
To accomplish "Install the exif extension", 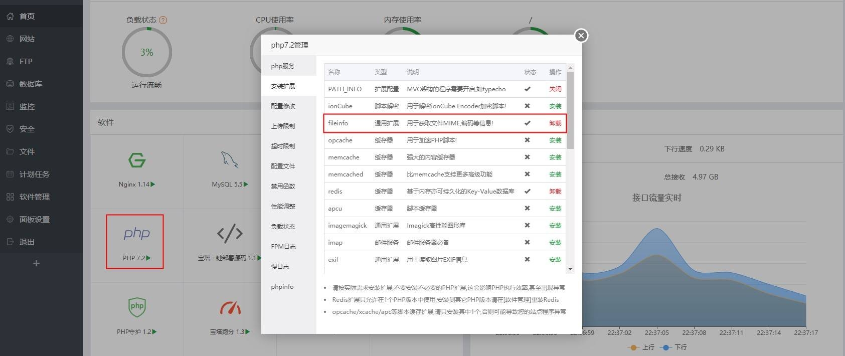I will point(555,260).
